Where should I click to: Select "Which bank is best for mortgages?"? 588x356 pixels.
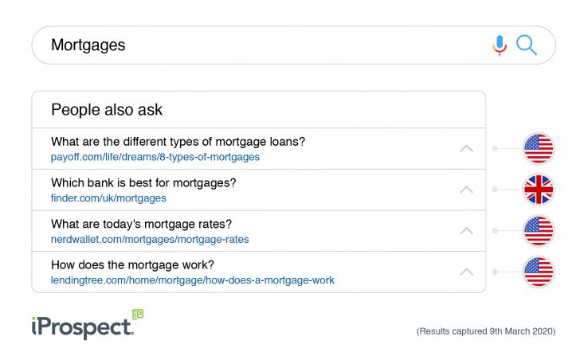tap(143, 183)
